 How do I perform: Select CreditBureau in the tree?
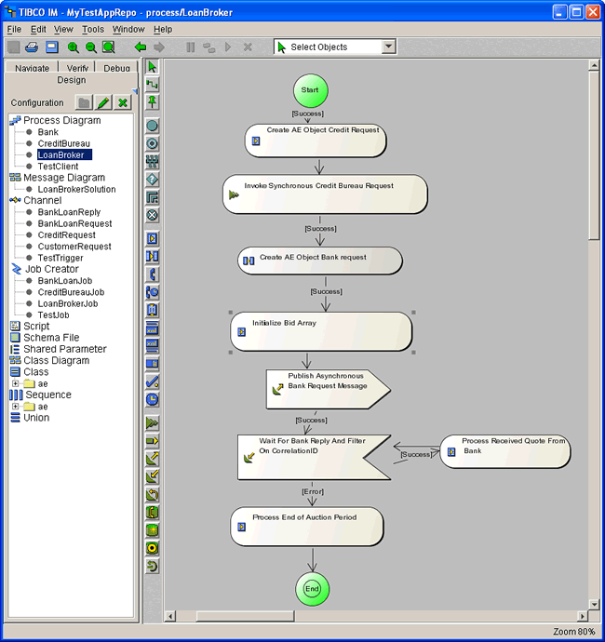pos(64,143)
